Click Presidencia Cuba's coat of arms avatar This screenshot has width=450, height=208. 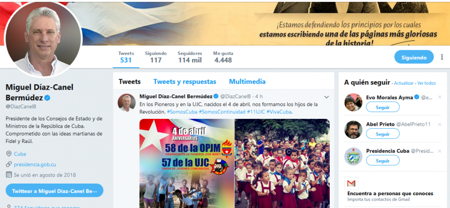pyautogui.click(x=353, y=157)
